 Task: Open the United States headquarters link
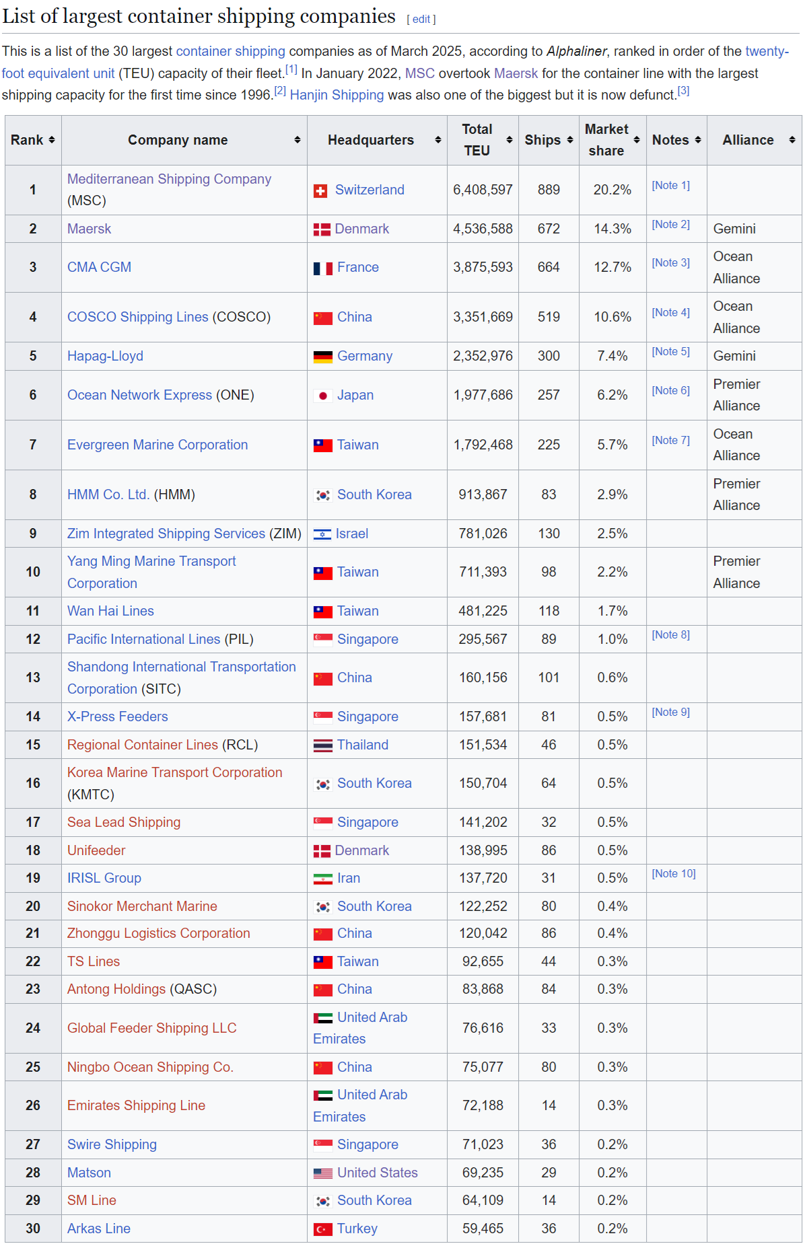pyautogui.click(x=378, y=1173)
